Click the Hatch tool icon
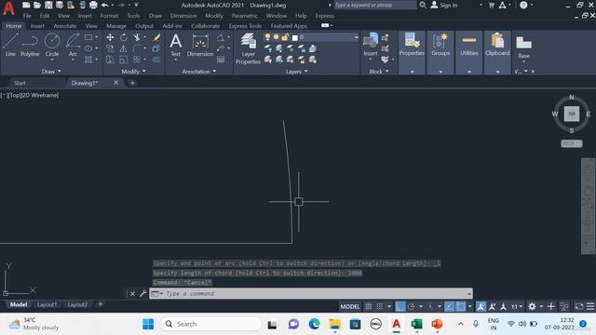Image resolution: width=596 pixels, height=335 pixels. (x=88, y=60)
